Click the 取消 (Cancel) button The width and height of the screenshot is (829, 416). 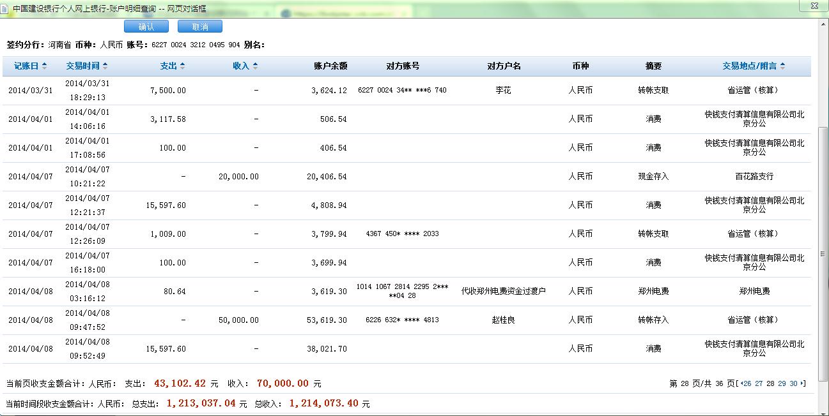pos(200,26)
